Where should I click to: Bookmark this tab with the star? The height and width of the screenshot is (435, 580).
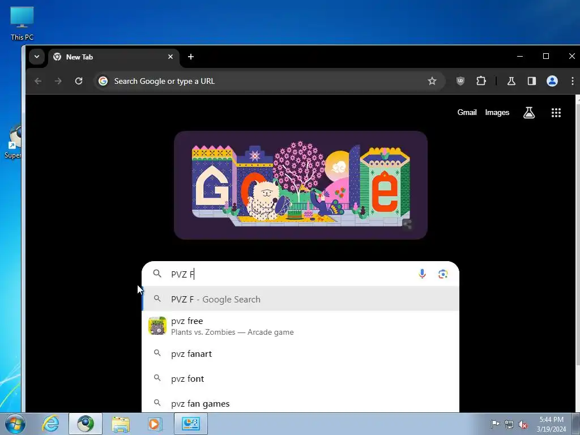point(432,81)
